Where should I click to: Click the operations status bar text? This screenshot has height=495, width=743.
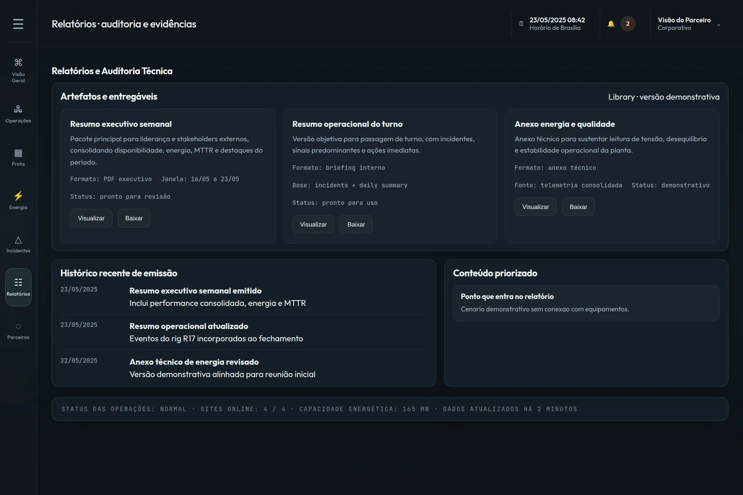pos(319,409)
